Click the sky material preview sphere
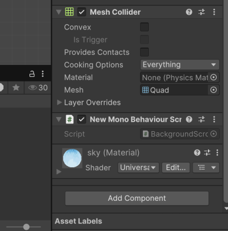The image size is (228, 231). (x=72, y=158)
